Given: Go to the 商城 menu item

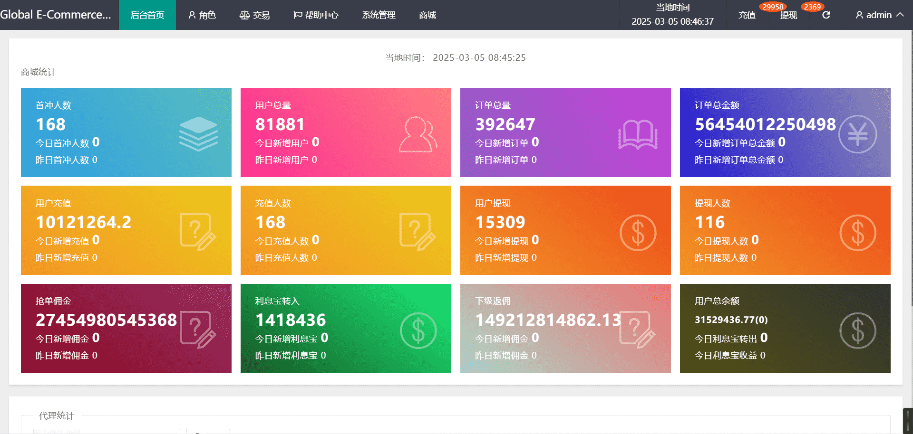Looking at the screenshot, I should [427, 15].
